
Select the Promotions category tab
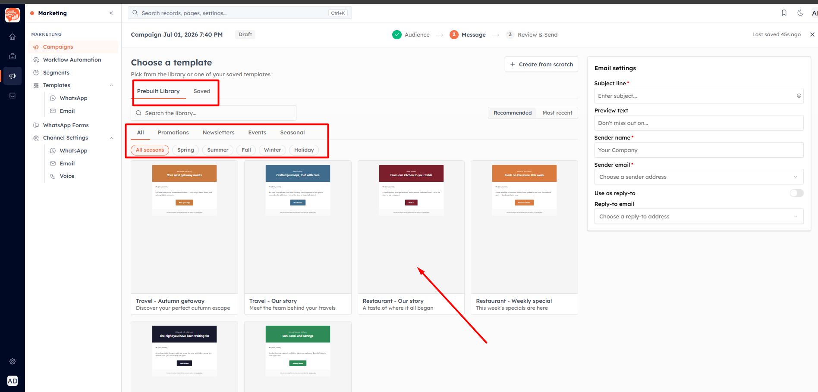[173, 133]
